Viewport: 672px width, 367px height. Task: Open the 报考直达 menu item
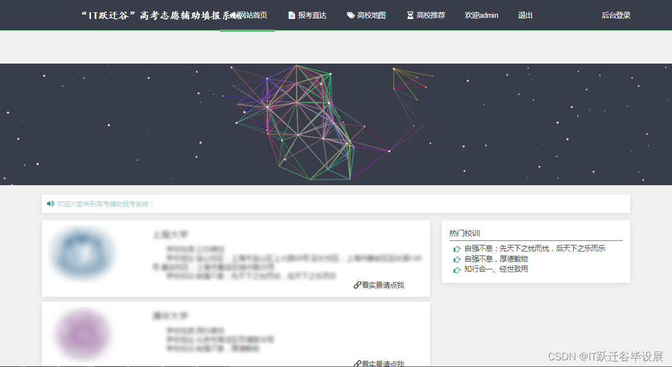[x=307, y=15]
